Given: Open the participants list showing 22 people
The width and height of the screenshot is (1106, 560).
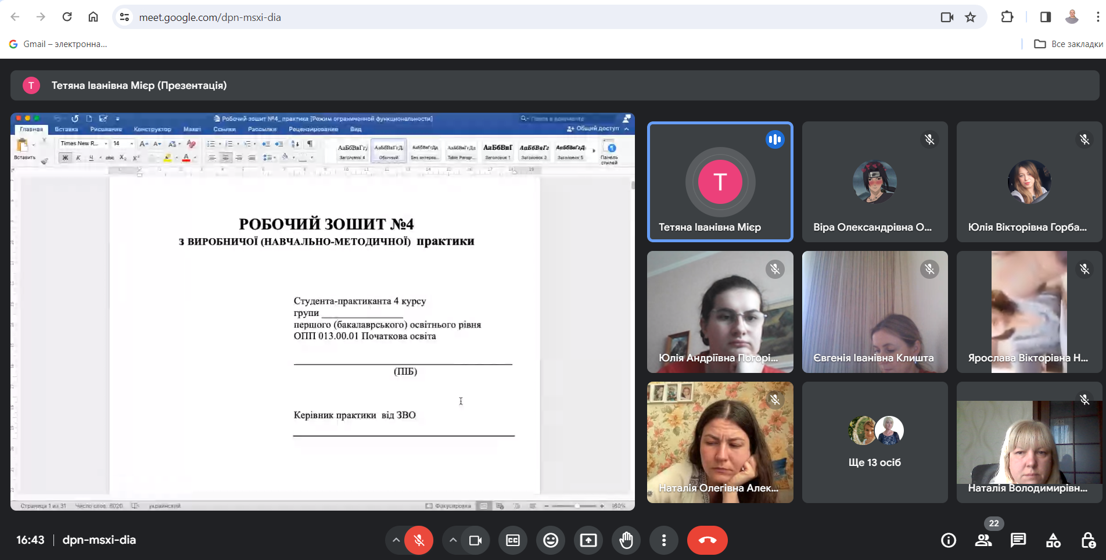Looking at the screenshot, I should [x=983, y=540].
